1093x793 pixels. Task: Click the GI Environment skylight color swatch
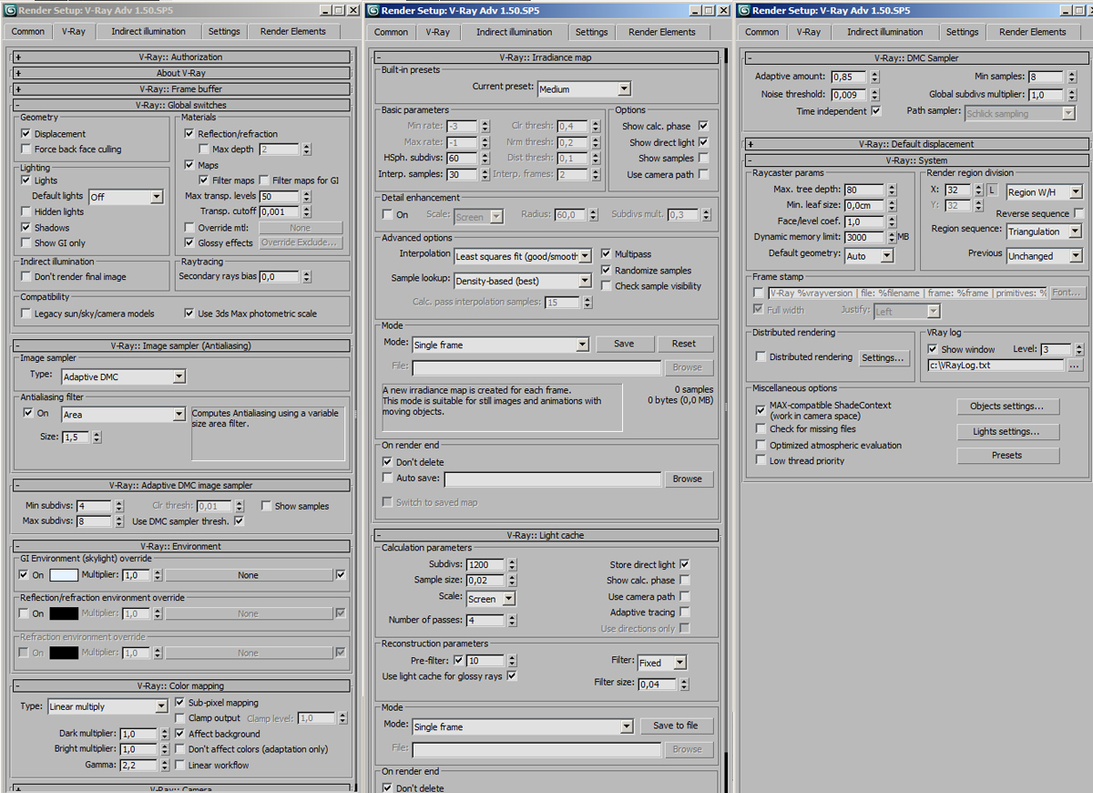(64, 576)
